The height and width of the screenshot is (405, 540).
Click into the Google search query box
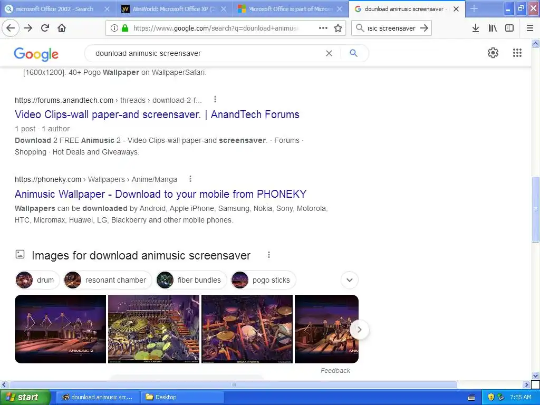point(207,53)
